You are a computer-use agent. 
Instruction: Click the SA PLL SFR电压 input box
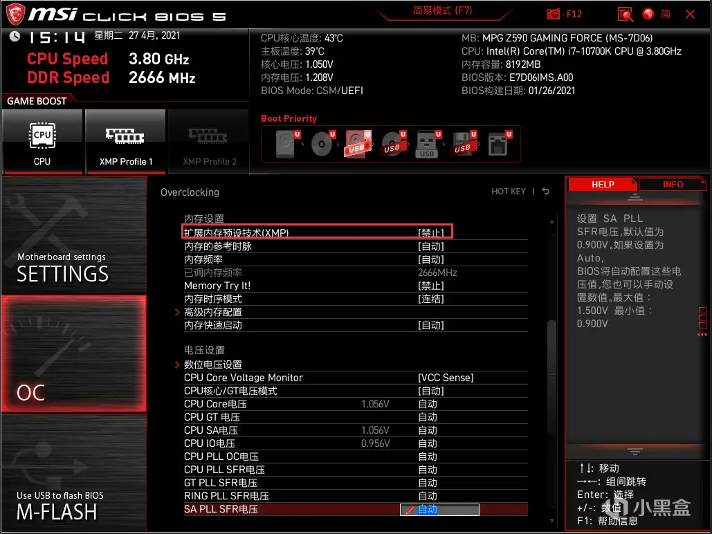439,510
